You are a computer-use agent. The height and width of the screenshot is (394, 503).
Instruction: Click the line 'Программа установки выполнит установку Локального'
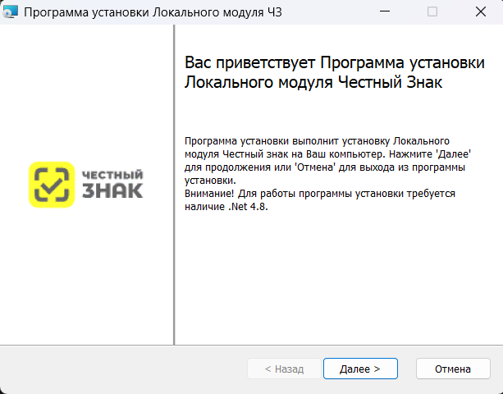(x=317, y=141)
